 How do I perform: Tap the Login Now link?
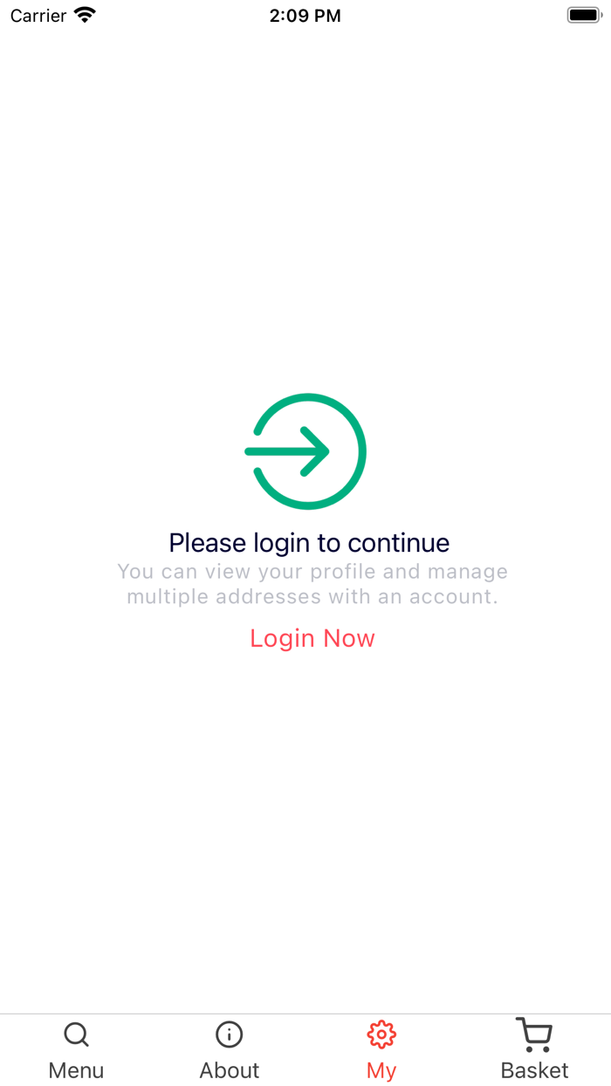312,638
